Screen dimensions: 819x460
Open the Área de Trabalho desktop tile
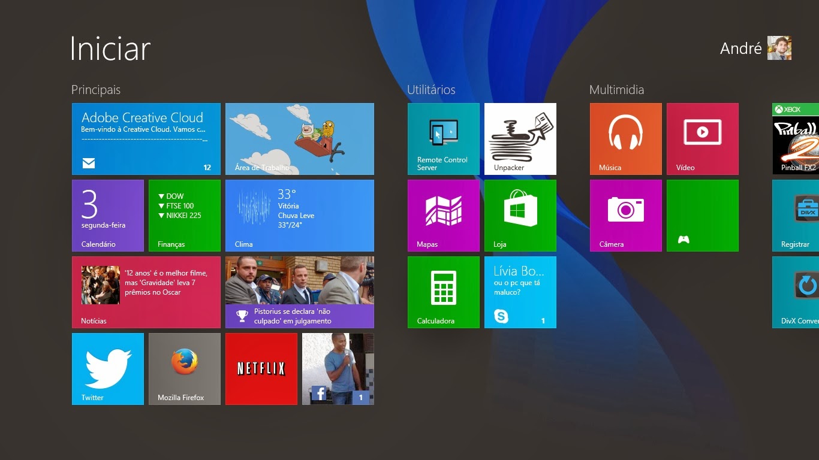coord(300,139)
